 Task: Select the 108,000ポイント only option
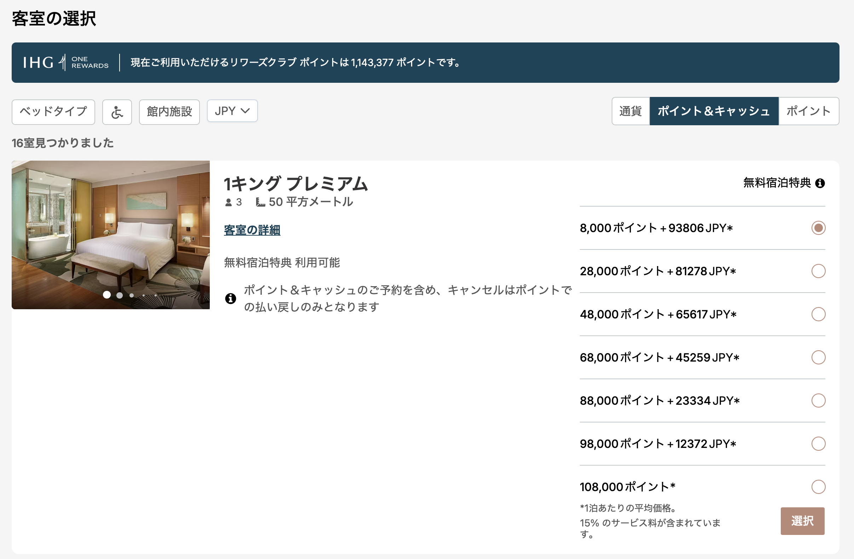pyautogui.click(x=818, y=487)
